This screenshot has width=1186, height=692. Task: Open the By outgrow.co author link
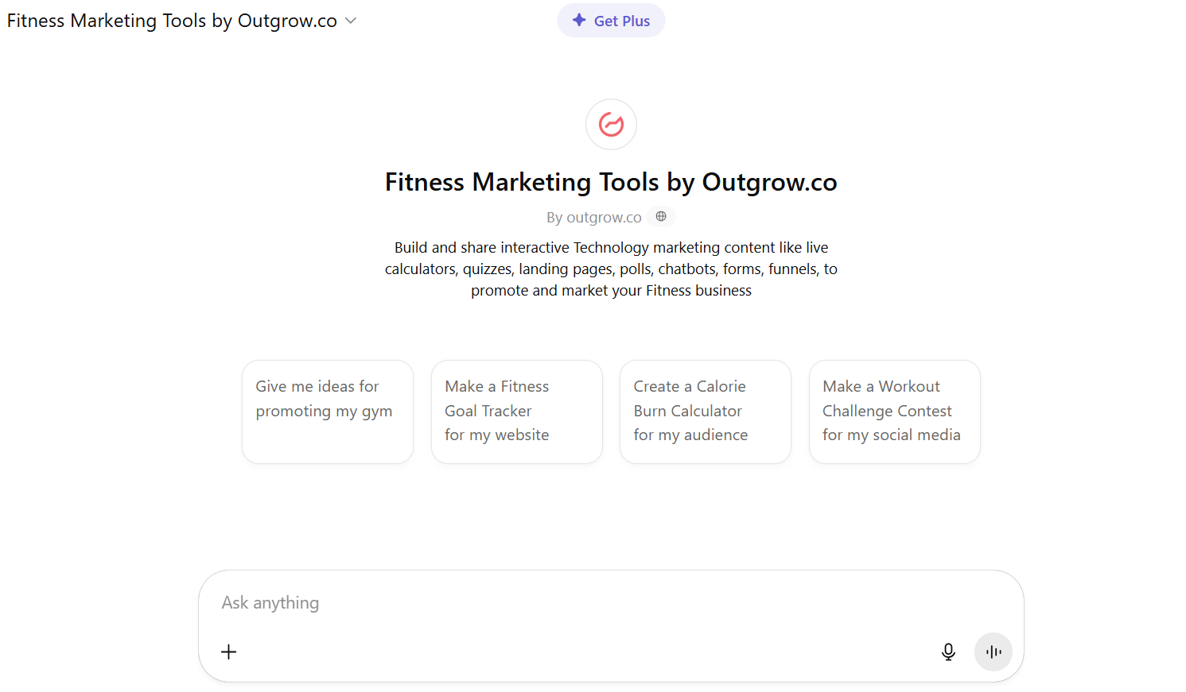point(594,217)
